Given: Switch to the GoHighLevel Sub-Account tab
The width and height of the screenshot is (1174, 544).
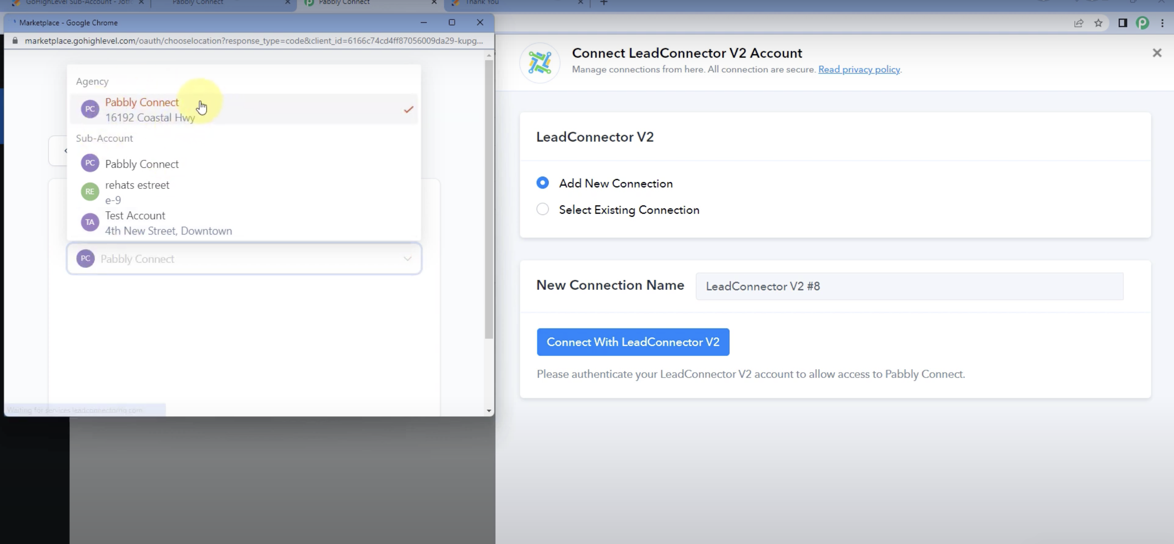Looking at the screenshot, I should tap(78, 3).
